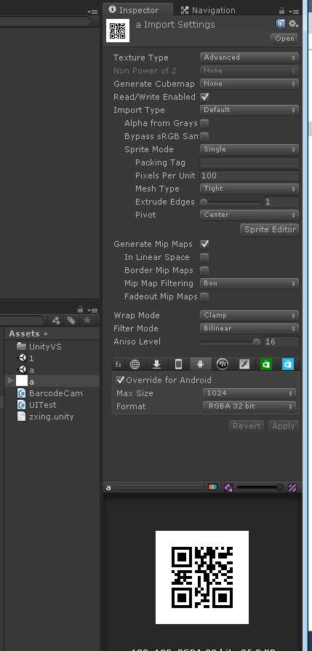Click the Inspector lock icon
The height and width of the screenshot is (651, 312).
pyautogui.click(x=281, y=11)
